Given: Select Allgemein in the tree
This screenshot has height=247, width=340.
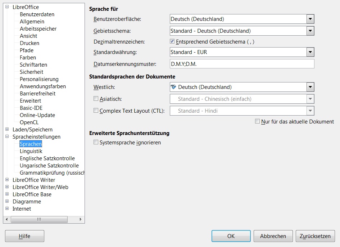Looking at the screenshot, I should [x=32, y=22].
